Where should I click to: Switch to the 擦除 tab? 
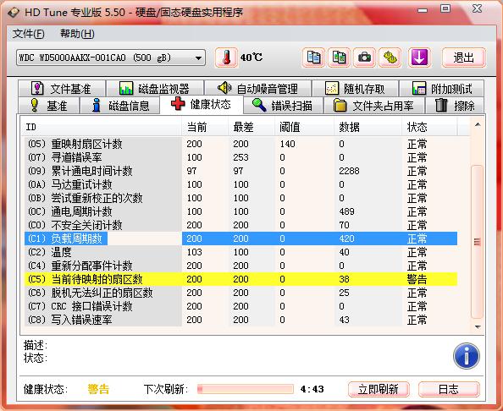455,106
